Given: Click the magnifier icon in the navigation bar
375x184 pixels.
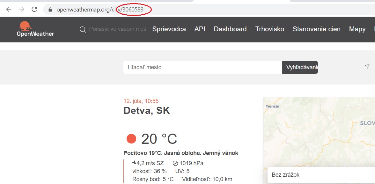Looking at the screenshot, I should [x=83, y=30].
